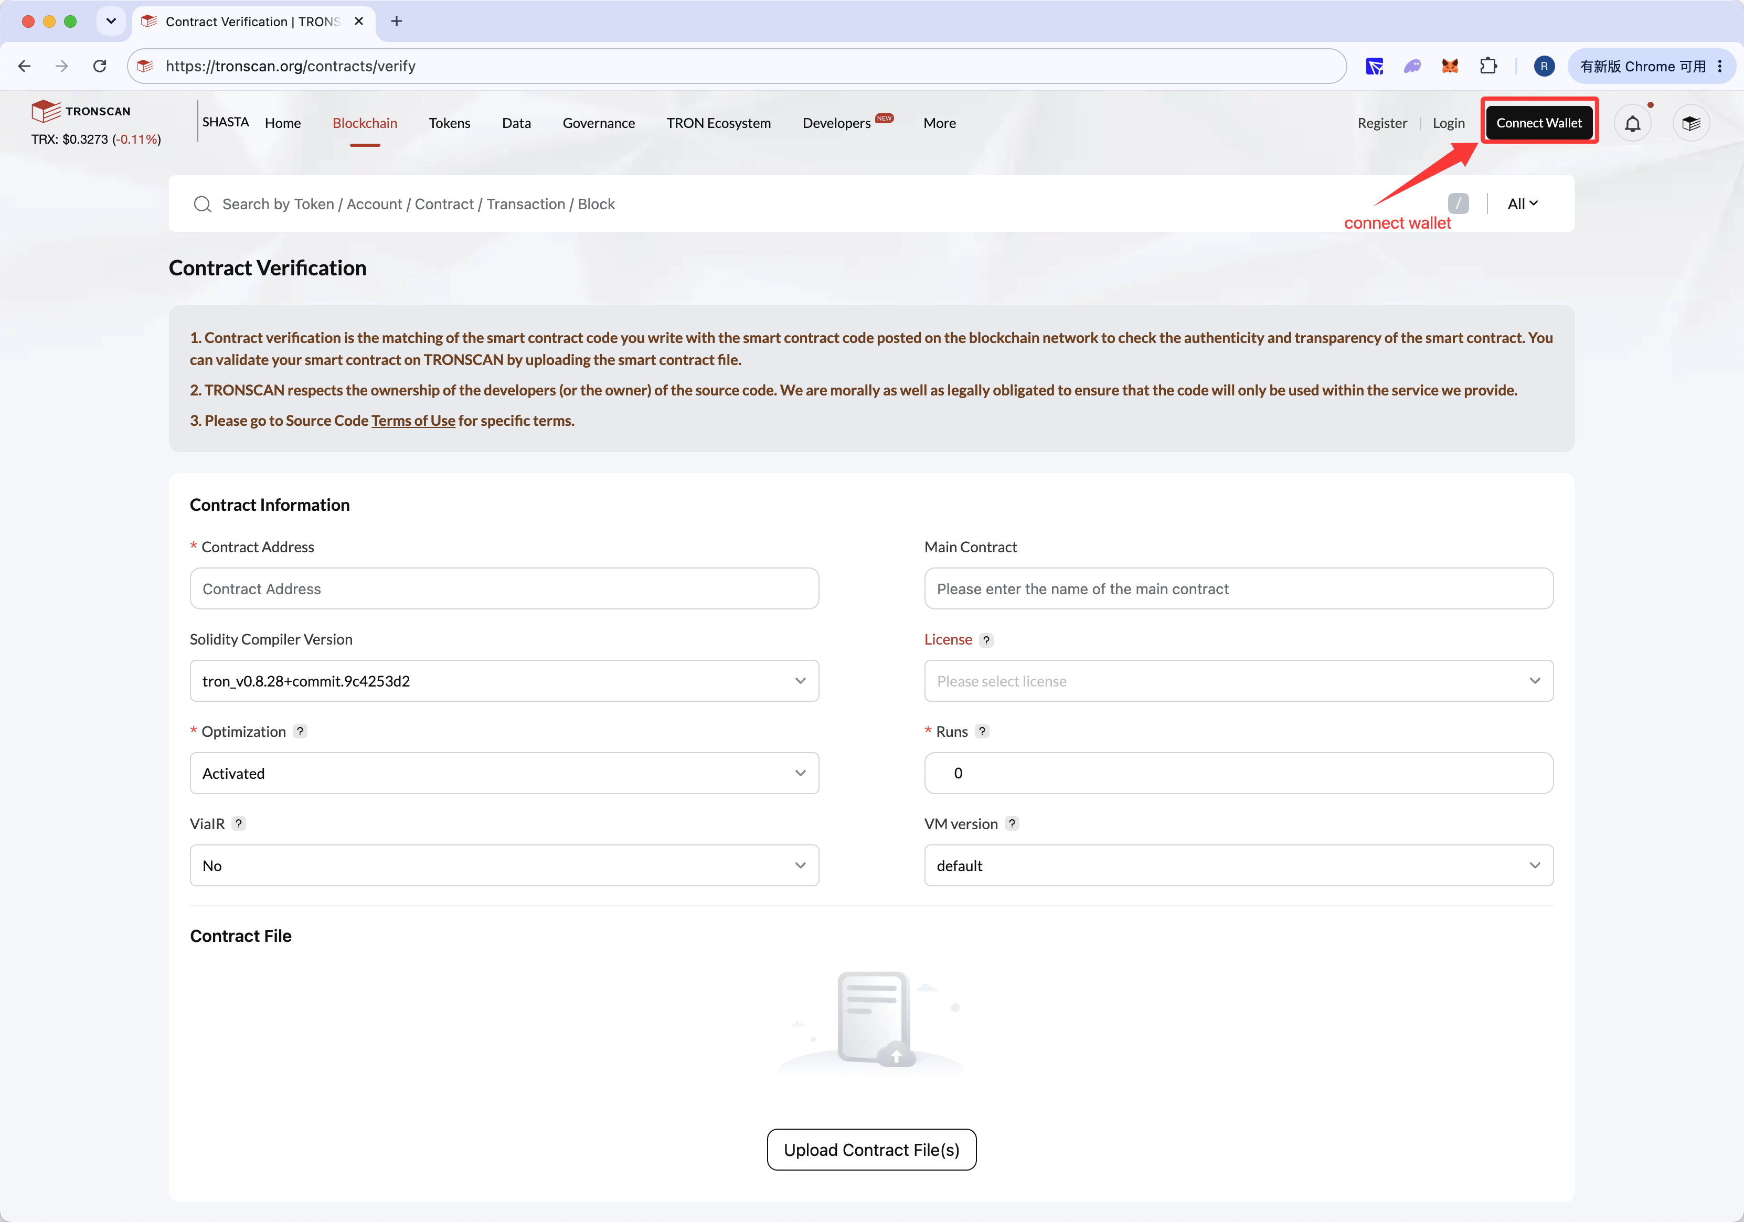Click the Main Contract name field
Image resolution: width=1744 pixels, height=1222 pixels.
[1238, 588]
